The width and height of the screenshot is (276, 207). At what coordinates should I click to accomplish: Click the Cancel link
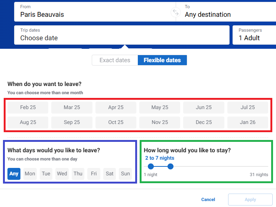click(x=208, y=200)
